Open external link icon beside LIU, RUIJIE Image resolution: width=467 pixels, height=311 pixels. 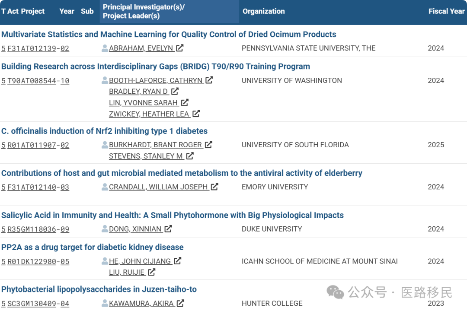(x=151, y=272)
